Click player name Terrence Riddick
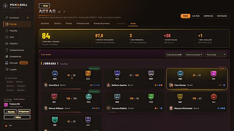The image size is (234, 131). tap(119, 108)
